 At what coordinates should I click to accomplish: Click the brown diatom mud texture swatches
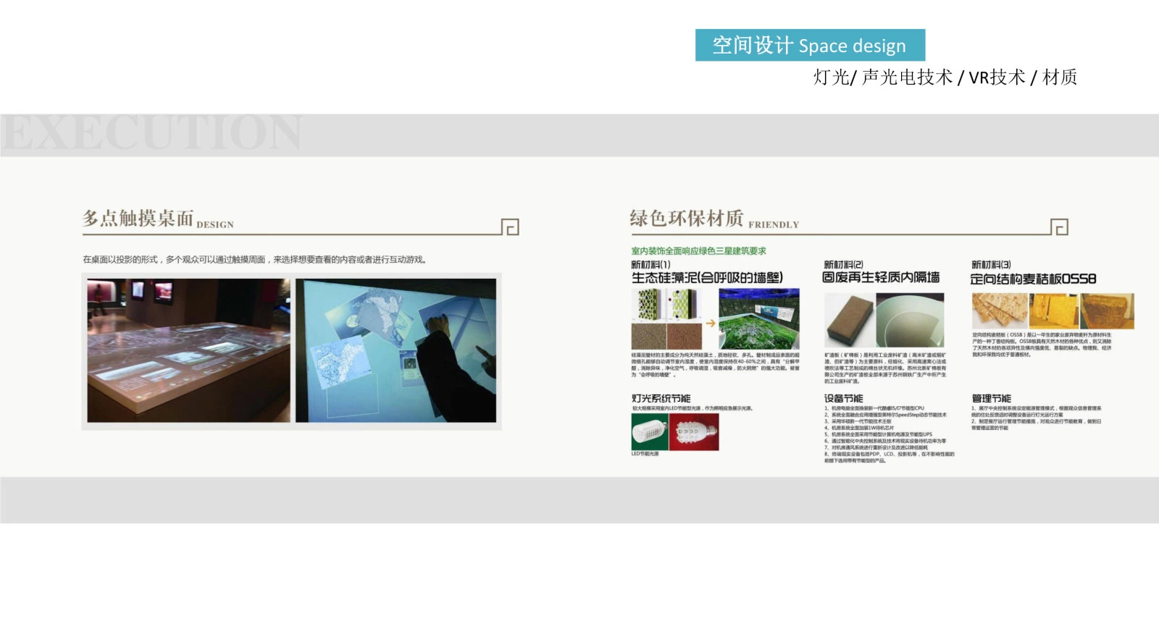click(666, 336)
